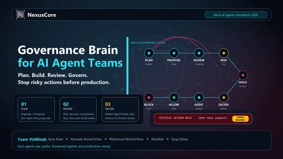Viewport: 283px width, 159px height.
Task: Click the red BLOCK node circle
Action: click(x=149, y=98)
